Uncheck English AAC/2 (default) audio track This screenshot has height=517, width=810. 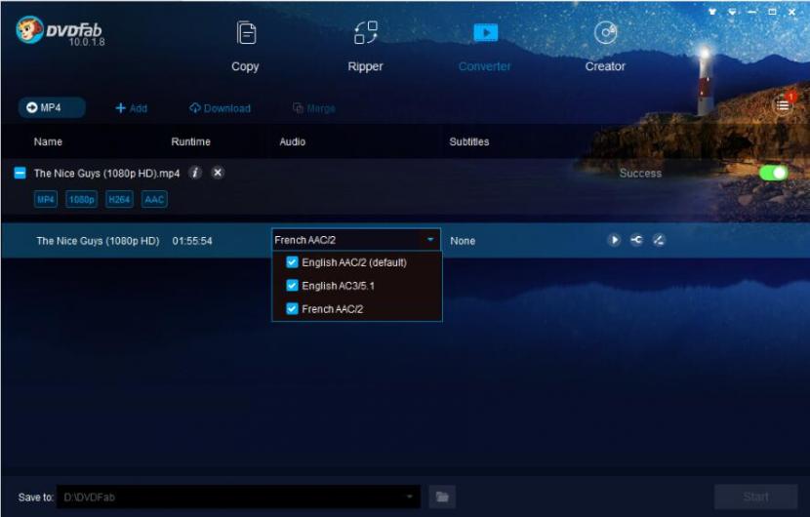(292, 261)
